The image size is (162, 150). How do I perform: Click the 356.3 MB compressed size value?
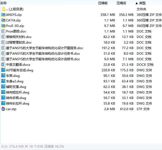pyautogui.click(x=126, y=15)
